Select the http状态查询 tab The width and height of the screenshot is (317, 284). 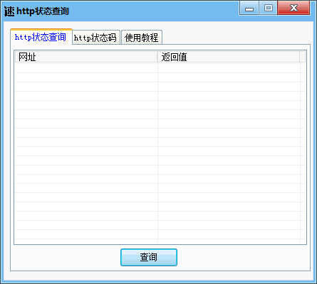click(x=41, y=37)
